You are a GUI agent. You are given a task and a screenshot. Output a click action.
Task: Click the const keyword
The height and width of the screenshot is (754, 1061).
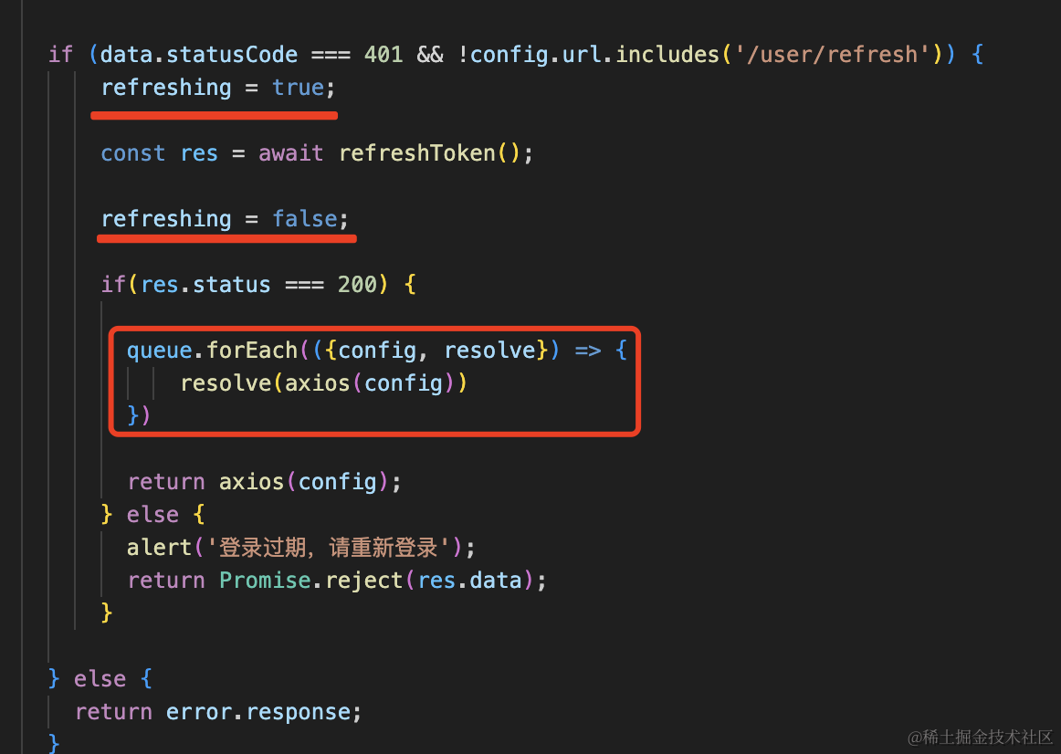pyautogui.click(x=133, y=153)
